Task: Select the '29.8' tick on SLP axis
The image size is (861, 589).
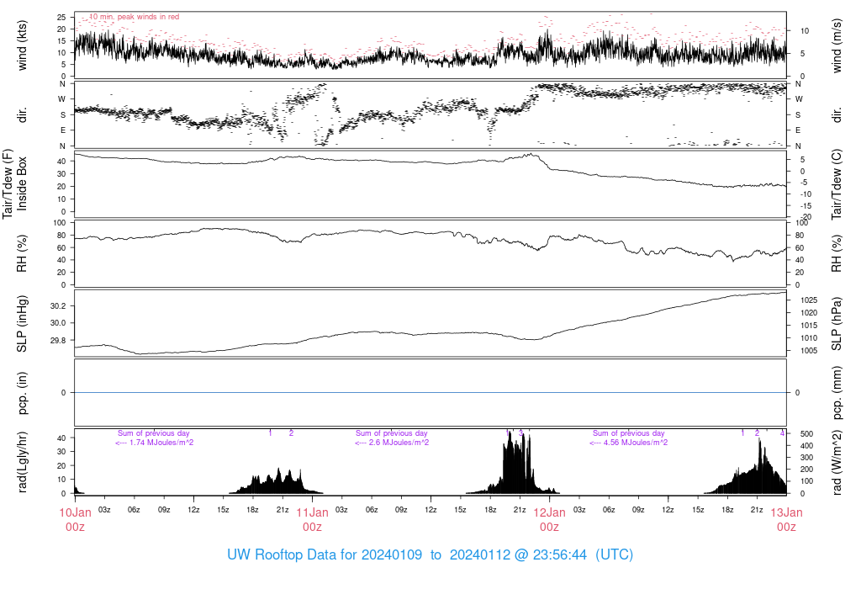Action: click(58, 341)
